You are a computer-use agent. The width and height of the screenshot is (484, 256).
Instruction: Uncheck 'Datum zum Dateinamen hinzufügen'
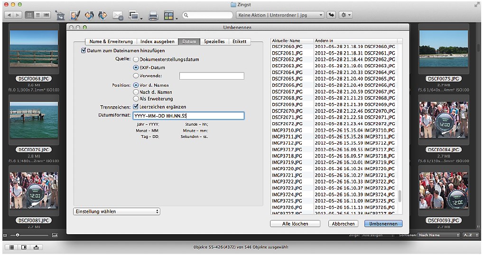tap(84, 51)
